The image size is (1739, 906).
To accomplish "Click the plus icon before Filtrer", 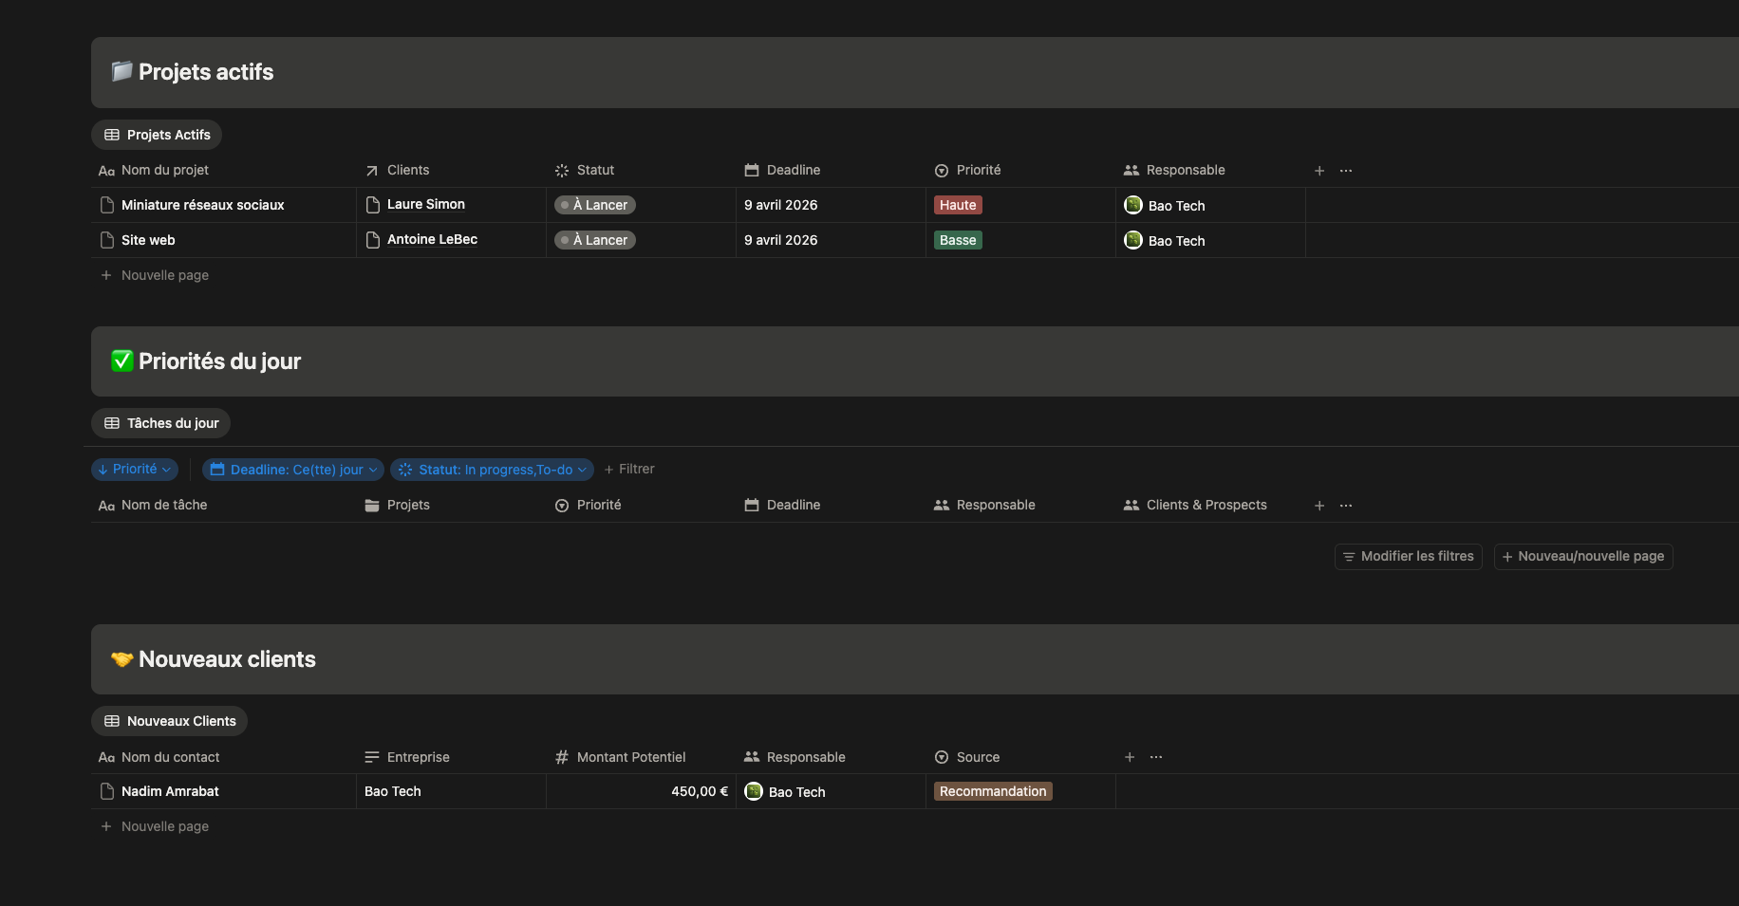I will [609, 470].
